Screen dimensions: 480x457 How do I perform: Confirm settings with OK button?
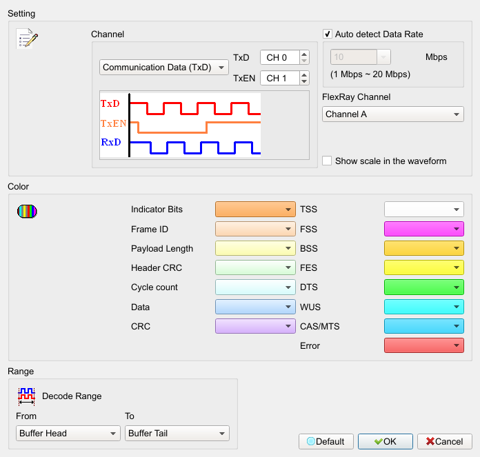coord(386,441)
